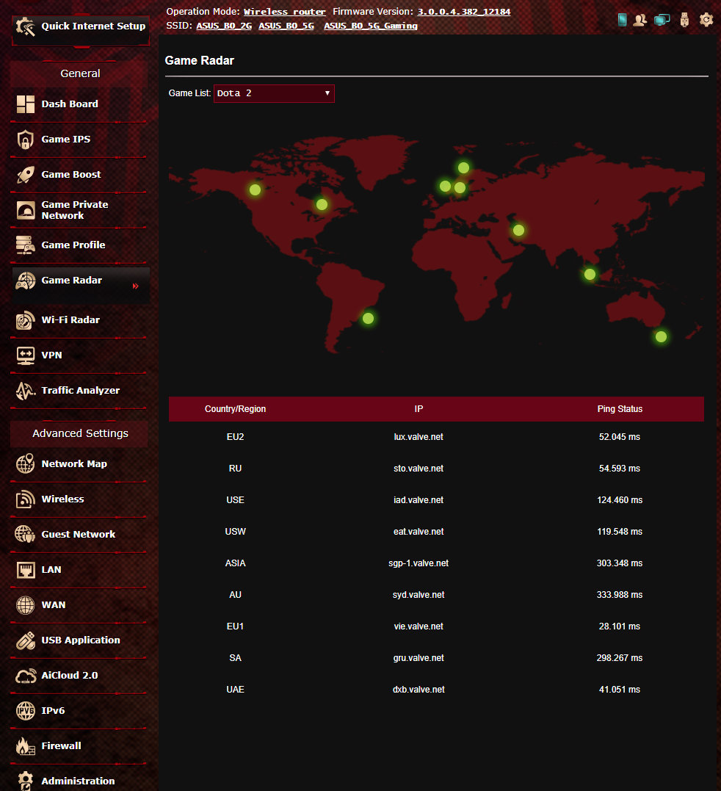Click the US West server dot on the map
Image resolution: width=721 pixels, height=791 pixels.
click(255, 189)
